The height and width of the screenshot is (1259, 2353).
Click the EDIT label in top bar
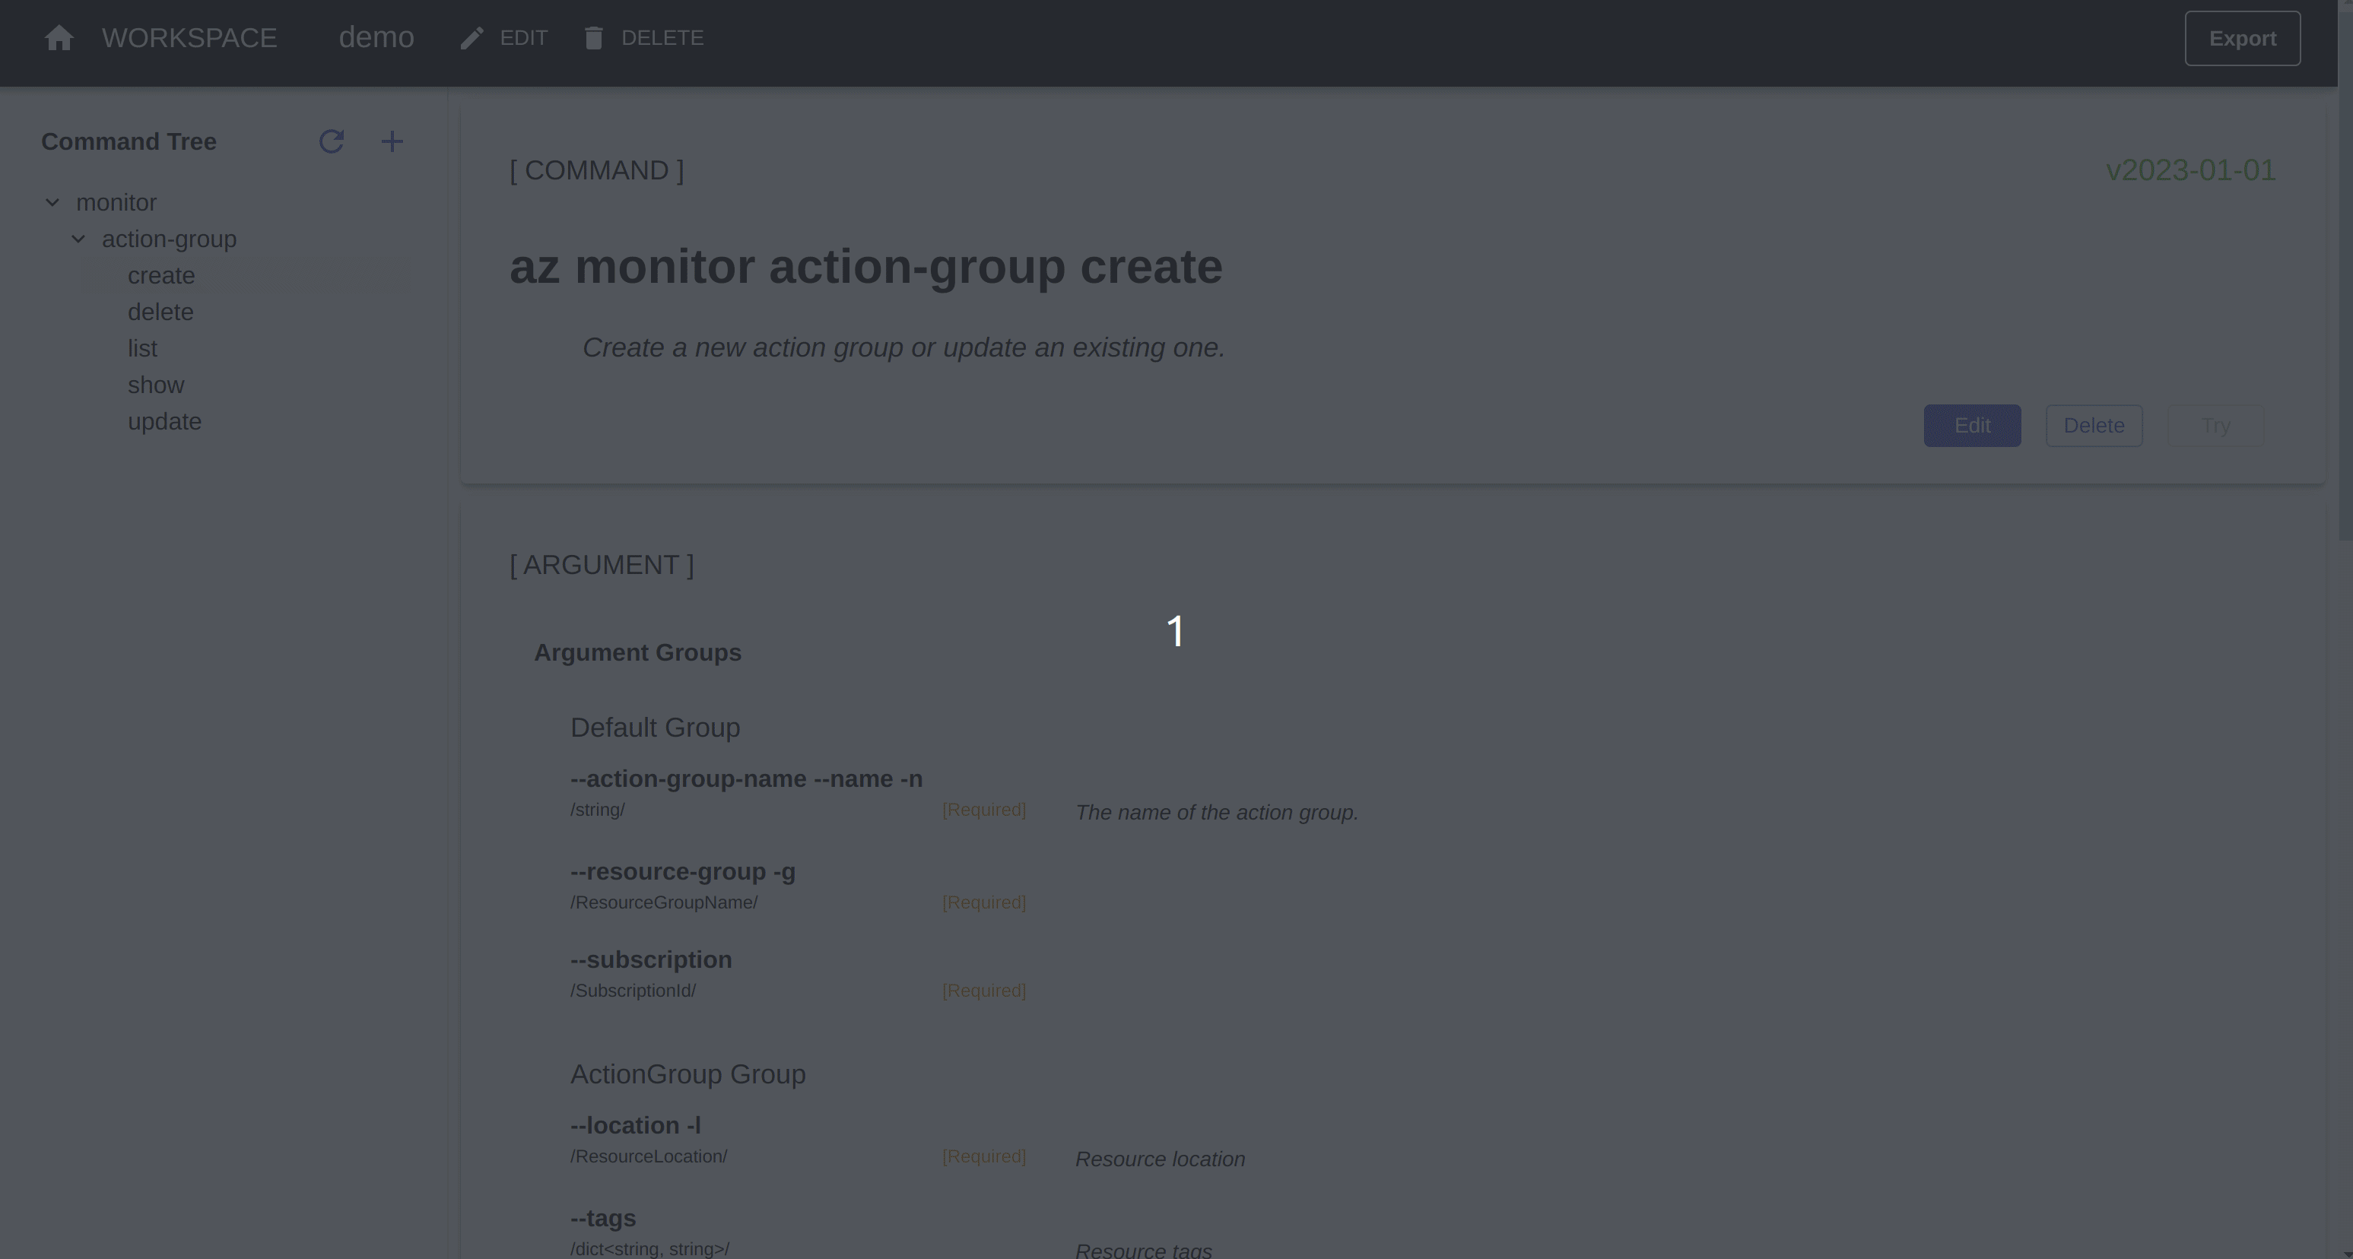click(x=523, y=38)
